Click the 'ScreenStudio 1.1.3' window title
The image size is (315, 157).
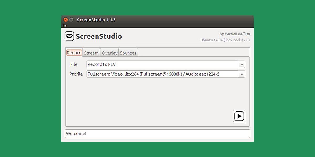(x=96, y=20)
